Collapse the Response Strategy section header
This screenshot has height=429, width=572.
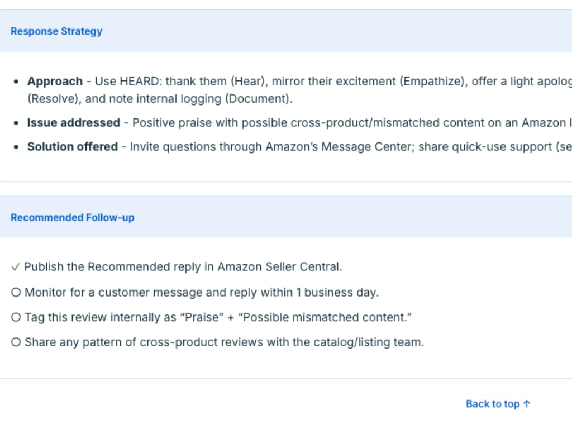pyautogui.click(x=56, y=31)
